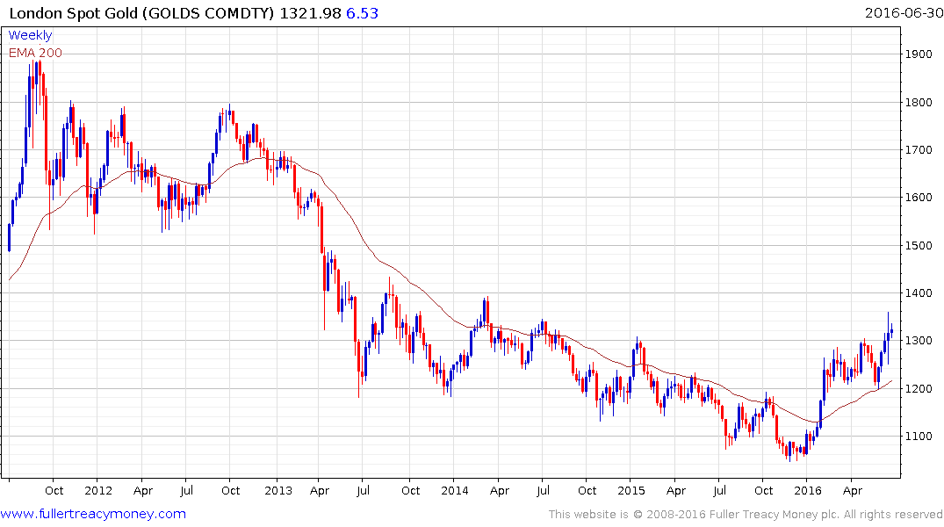Click the 1800 price axis label
This screenshot has height=527, width=944.
(919, 103)
